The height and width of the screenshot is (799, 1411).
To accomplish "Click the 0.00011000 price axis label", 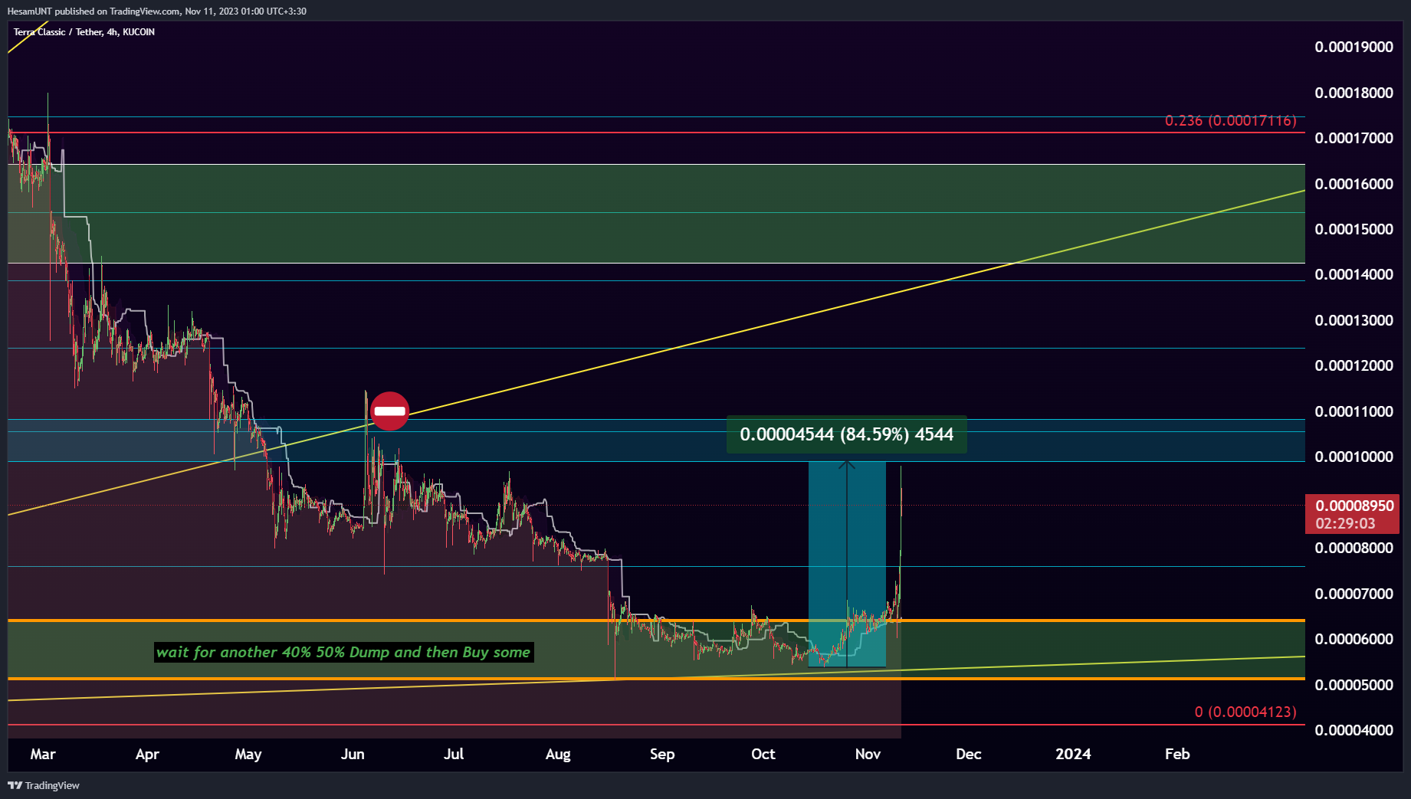I will point(1354,411).
